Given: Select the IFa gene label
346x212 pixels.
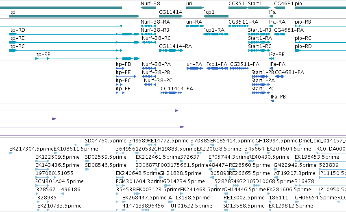Looking at the screenshot, I should [x=272, y=12].
